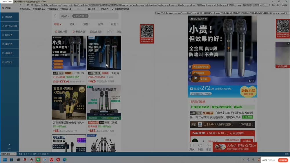The image size is (290, 163).
Task: Open the 山水 S3 microphone product thumbnail
Action: point(69,53)
